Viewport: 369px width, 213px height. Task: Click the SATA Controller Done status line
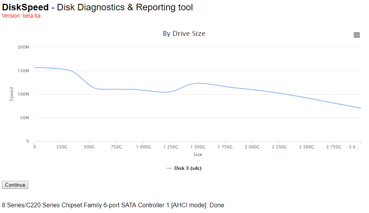(x=113, y=205)
